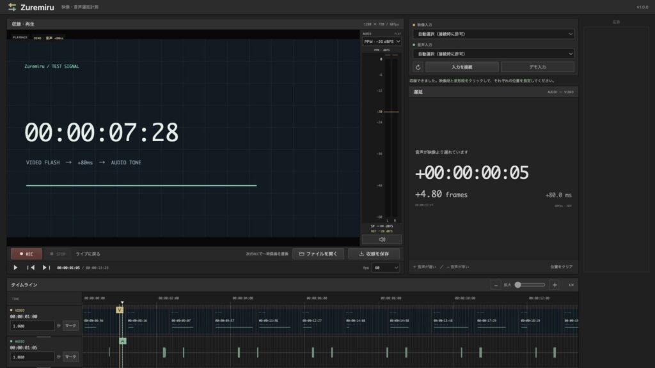Start playback with the play button
The height and width of the screenshot is (368, 655).
[x=15, y=268]
